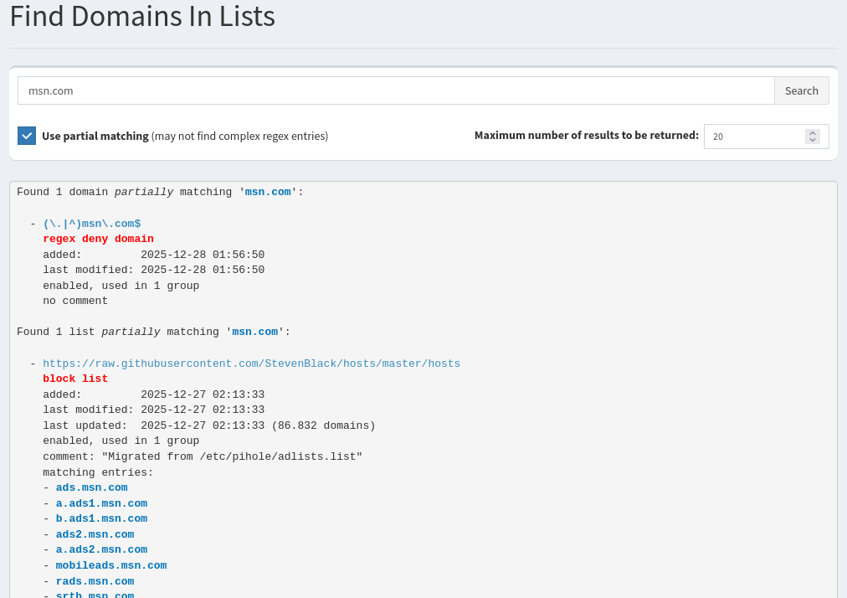This screenshot has width=847, height=598.
Task: Select the b.ads1.msn.com entry
Action: click(x=101, y=518)
